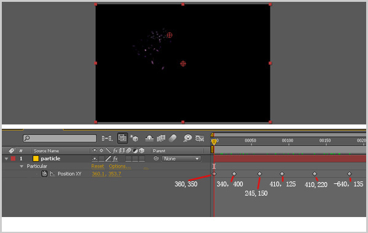Open the graph editor icon
This screenshot has width=368, height=233.
pos(200,138)
